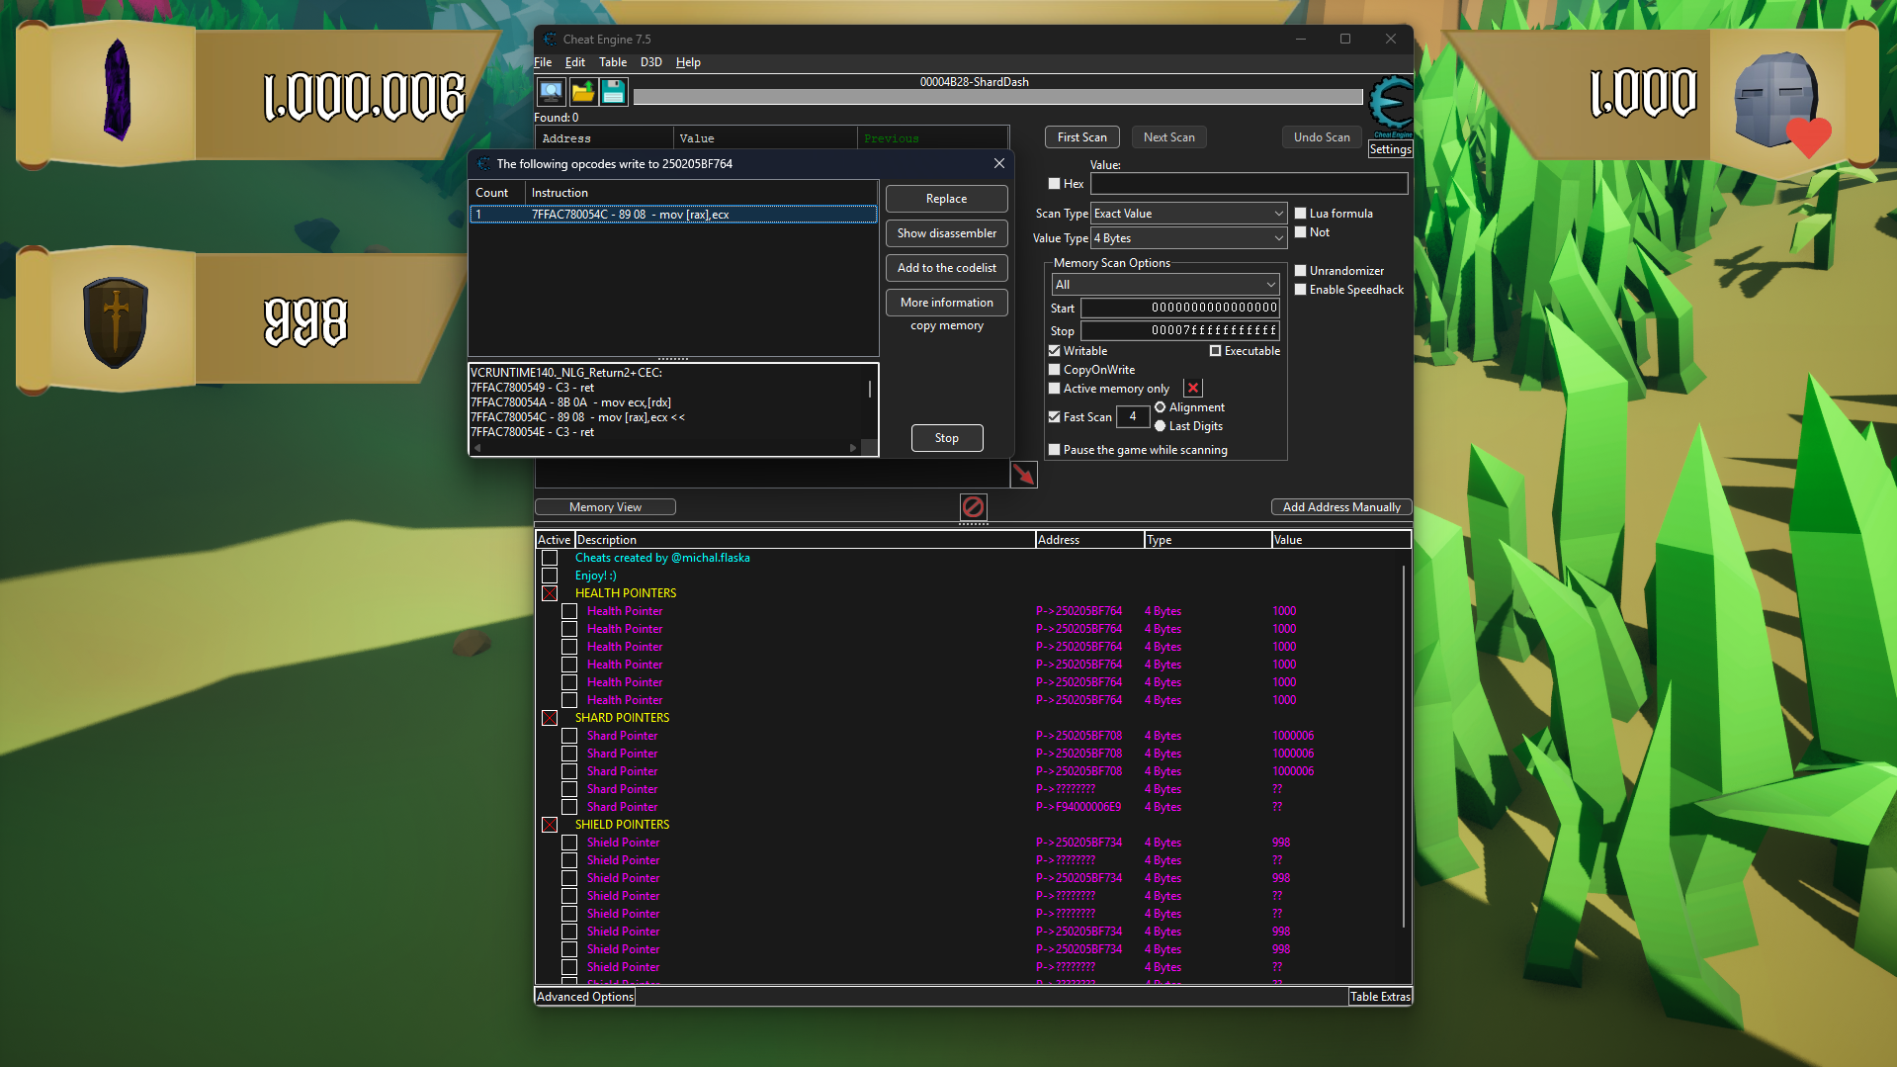The height and width of the screenshot is (1067, 1897).
Task: Click the Replace button
Action: point(946,199)
